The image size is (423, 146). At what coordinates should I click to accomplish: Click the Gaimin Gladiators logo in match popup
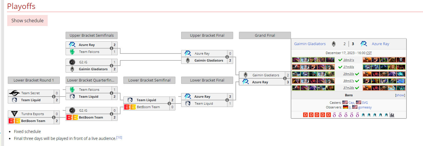point(334,44)
